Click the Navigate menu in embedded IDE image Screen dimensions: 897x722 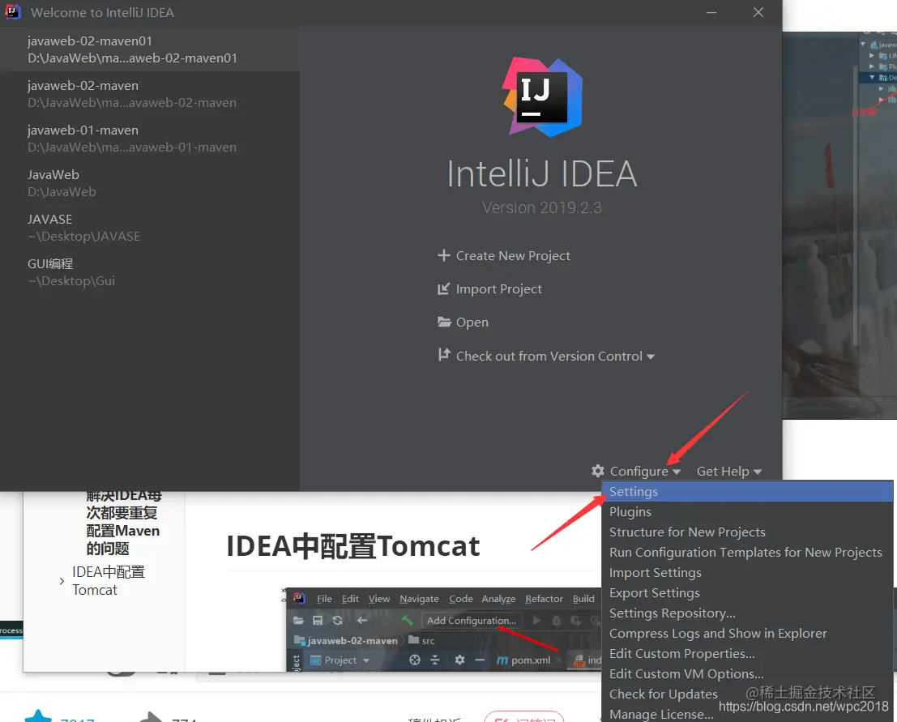tap(419, 598)
